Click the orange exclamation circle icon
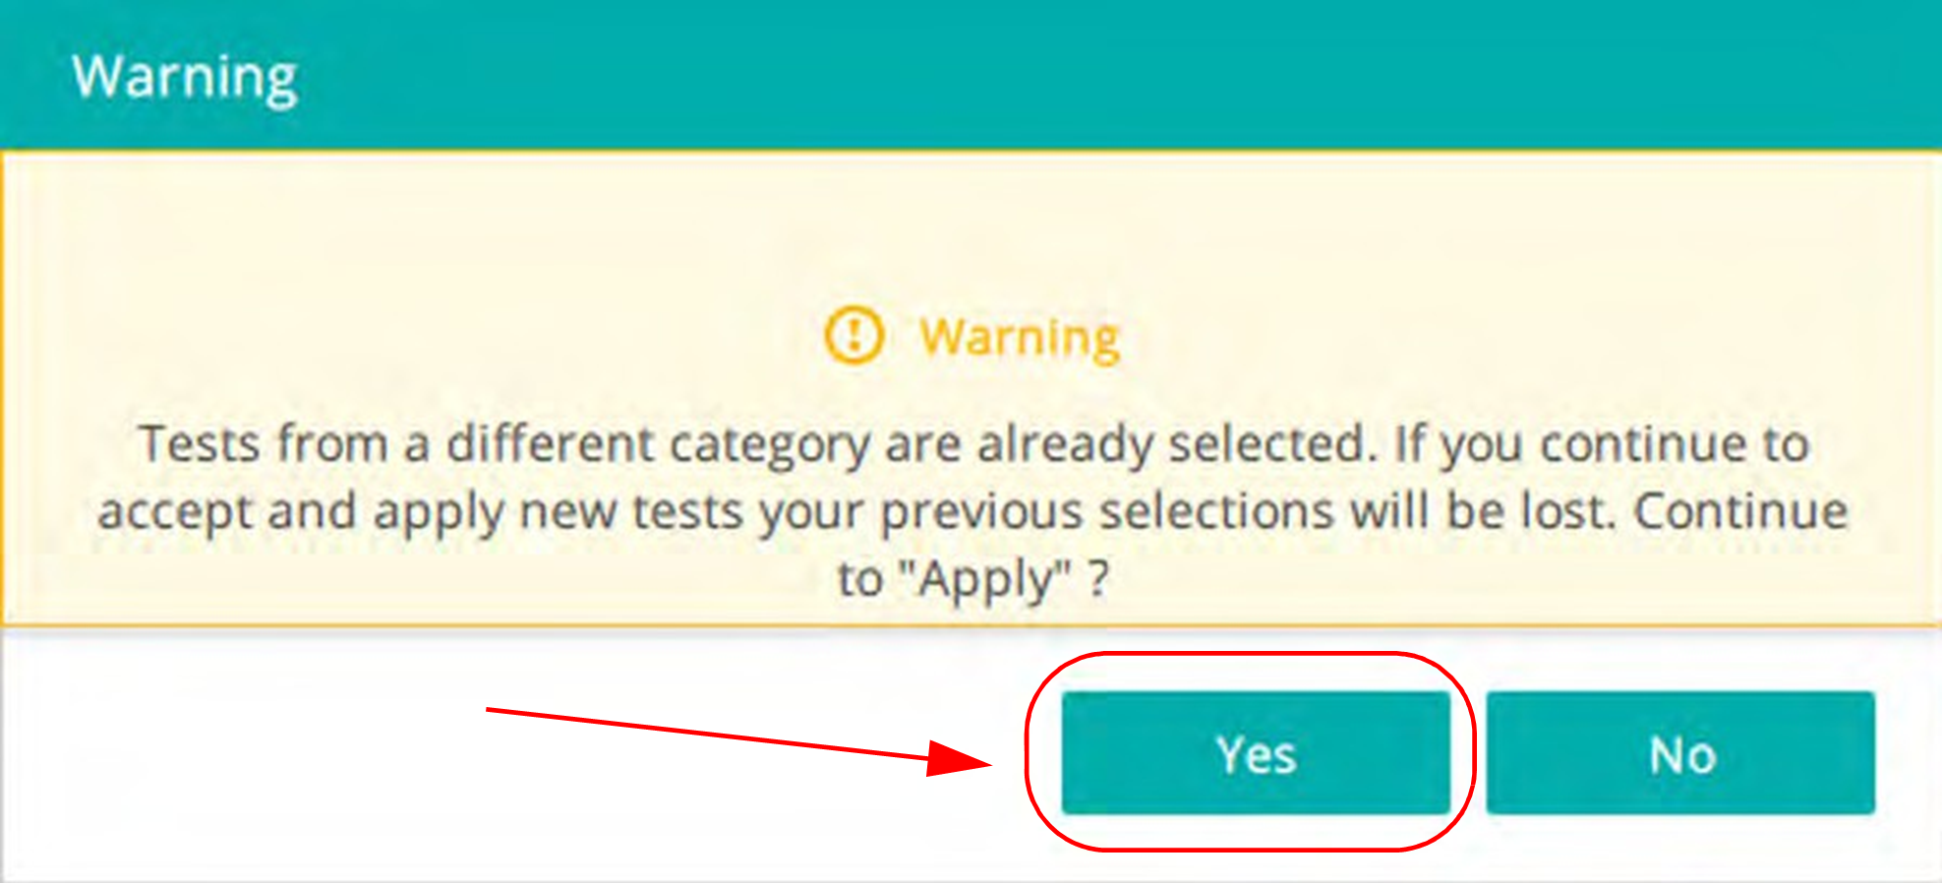1942x883 pixels. pyautogui.click(x=853, y=335)
